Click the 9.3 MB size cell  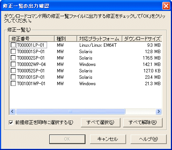(x=154, y=45)
